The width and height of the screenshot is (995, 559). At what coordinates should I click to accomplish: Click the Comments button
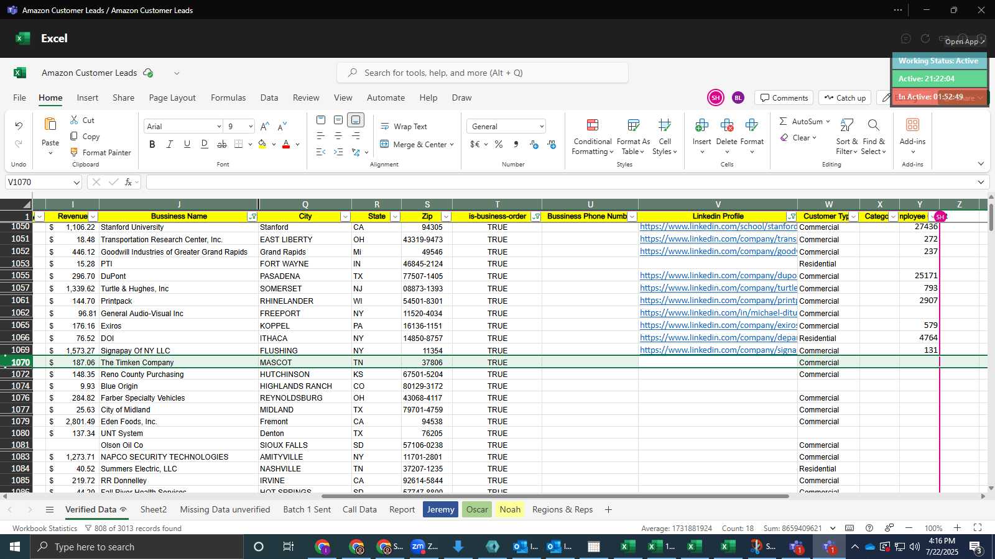pos(784,98)
